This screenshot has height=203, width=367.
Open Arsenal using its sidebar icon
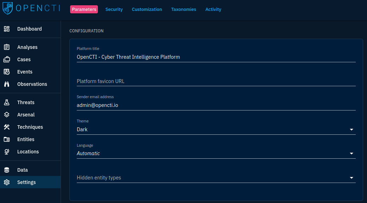tap(6, 114)
